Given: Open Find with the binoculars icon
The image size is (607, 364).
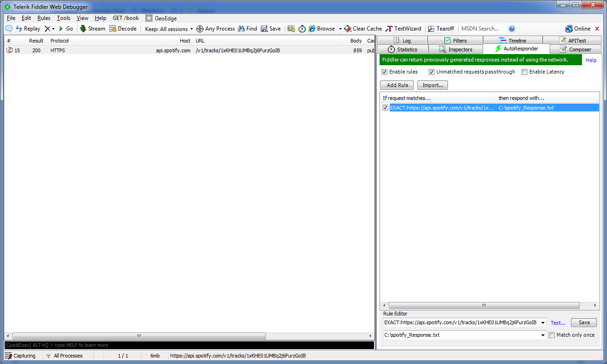Looking at the screenshot, I should point(241,29).
